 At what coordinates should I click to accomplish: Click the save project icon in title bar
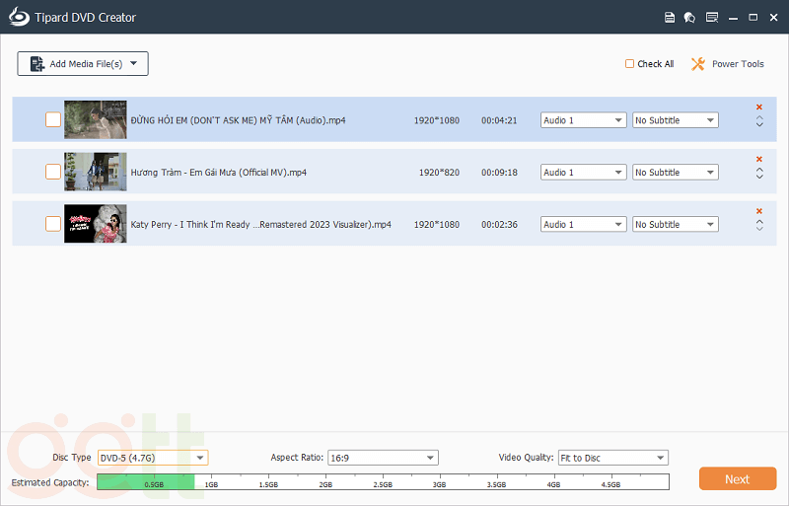(670, 17)
